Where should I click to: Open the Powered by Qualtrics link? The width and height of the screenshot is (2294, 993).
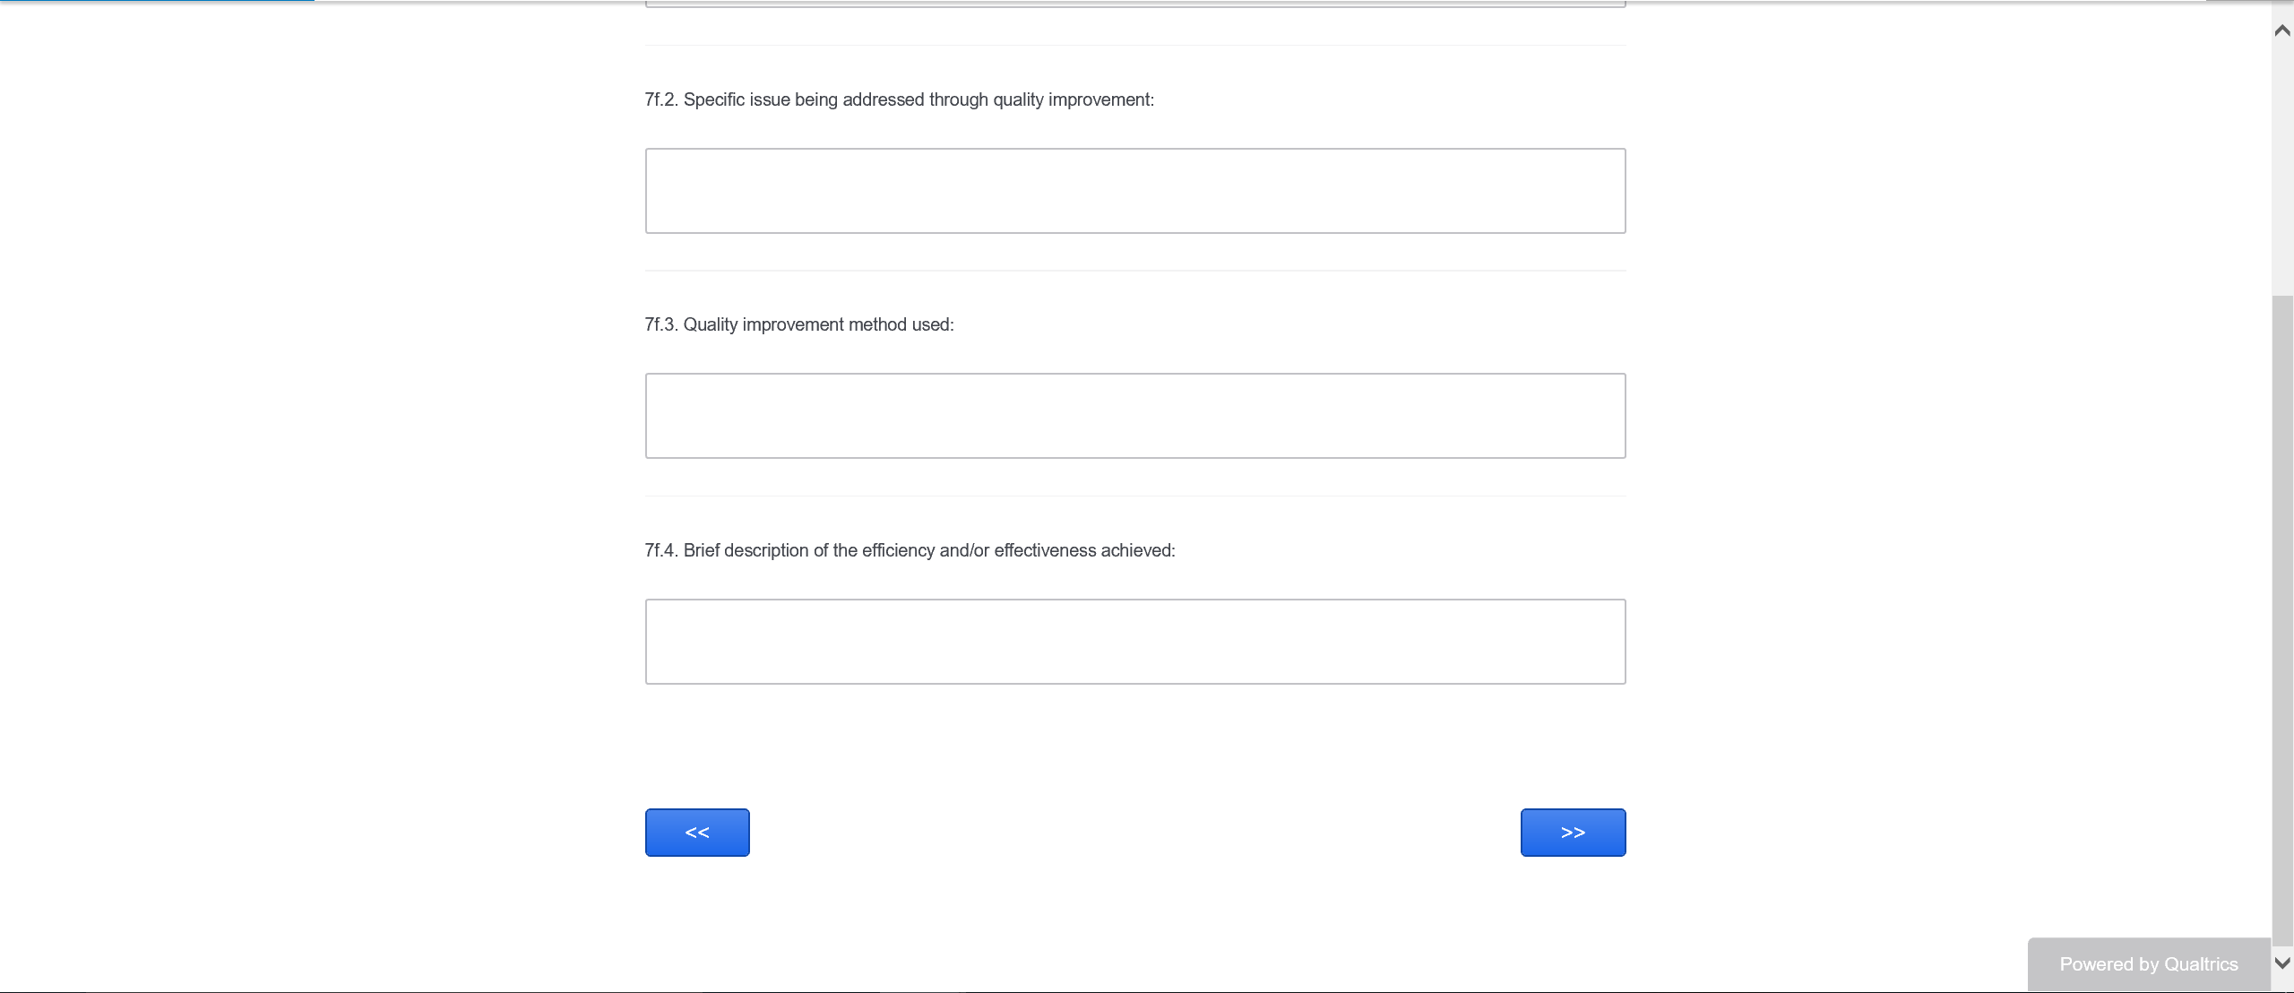click(2148, 964)
